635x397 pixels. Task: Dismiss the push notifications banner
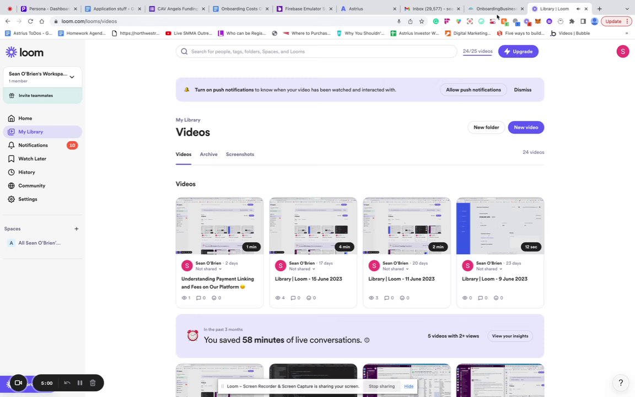tap(523, 90)
